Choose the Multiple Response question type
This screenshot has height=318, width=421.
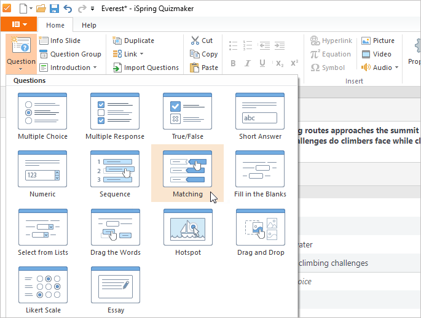coord(115,116)
